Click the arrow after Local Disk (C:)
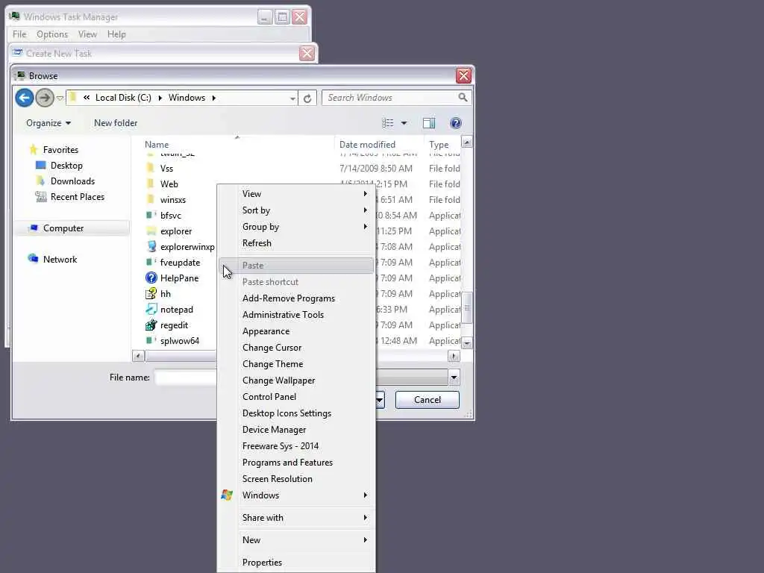The width and height of the screenshot is (764, 573). click(x=160, y=98)
